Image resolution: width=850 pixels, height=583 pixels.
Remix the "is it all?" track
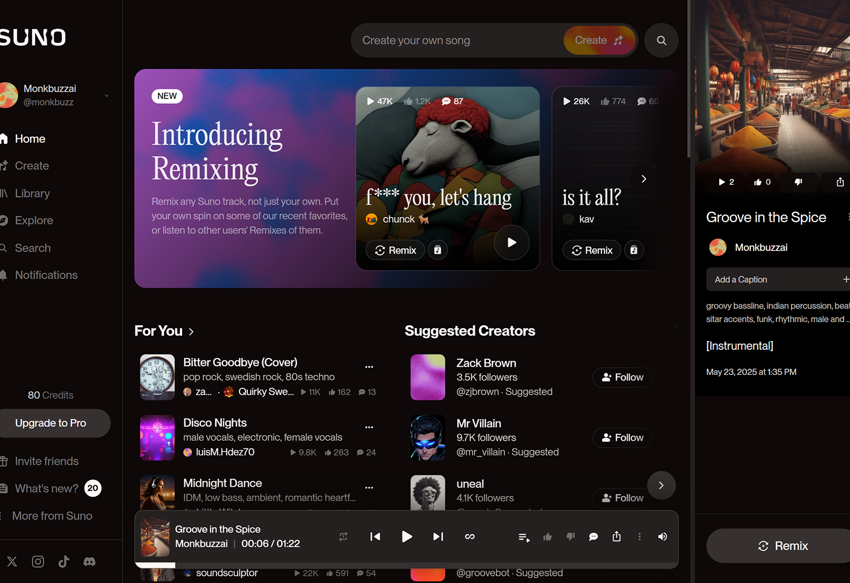coord(592,250)
